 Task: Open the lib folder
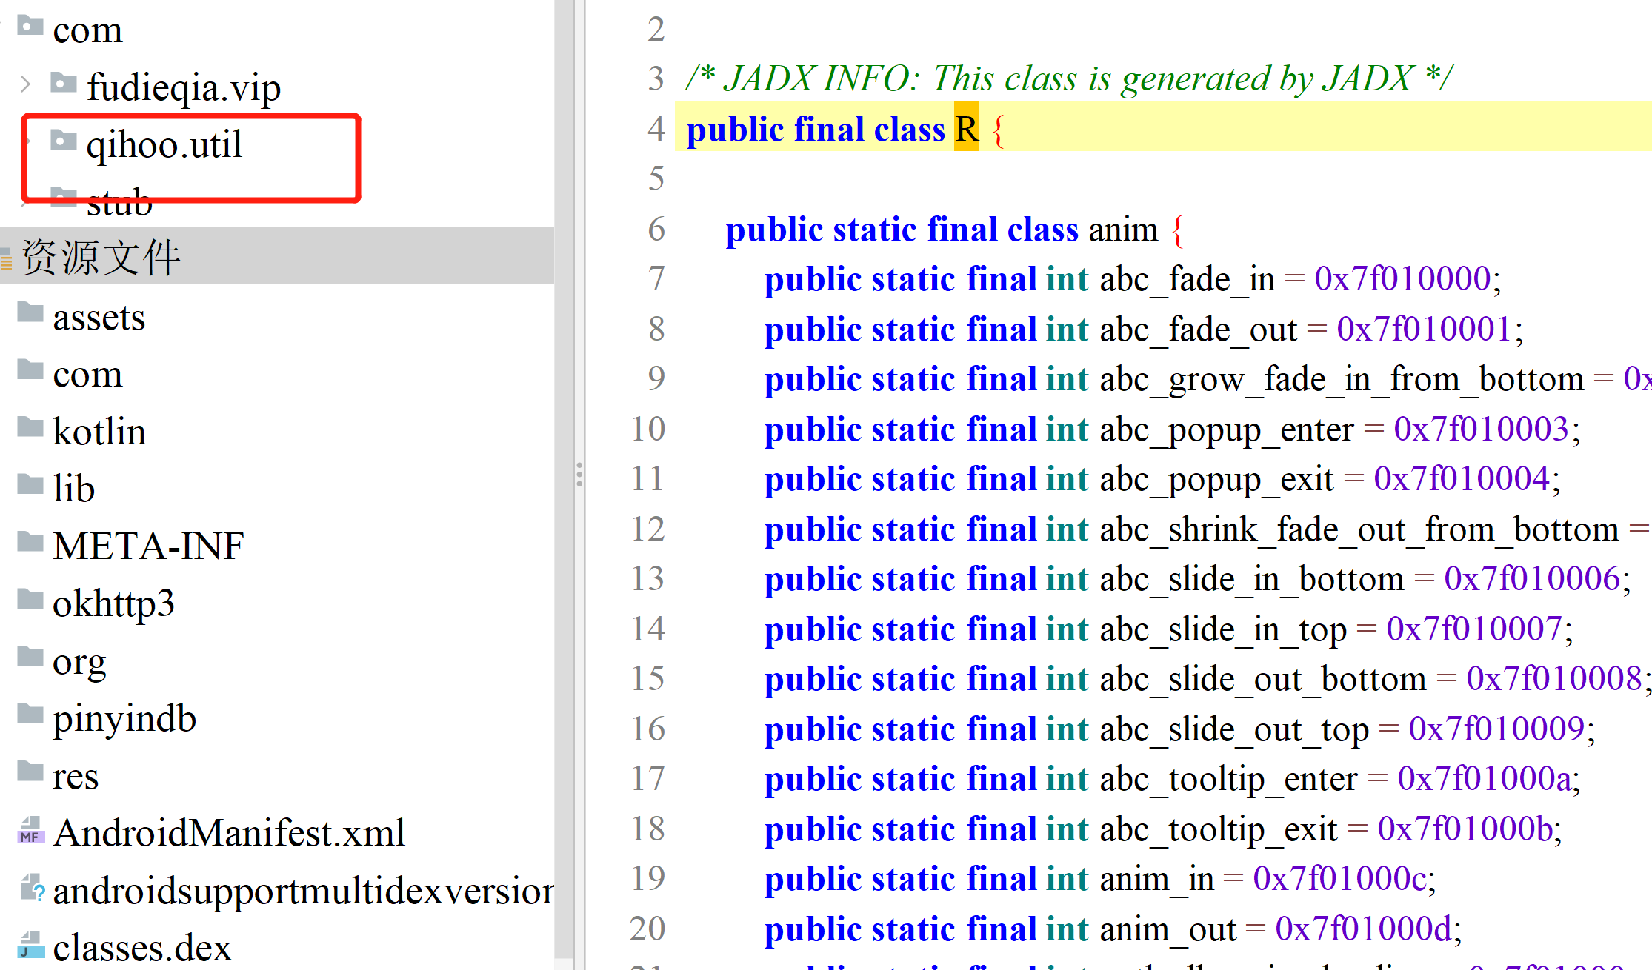coord(73,489)
